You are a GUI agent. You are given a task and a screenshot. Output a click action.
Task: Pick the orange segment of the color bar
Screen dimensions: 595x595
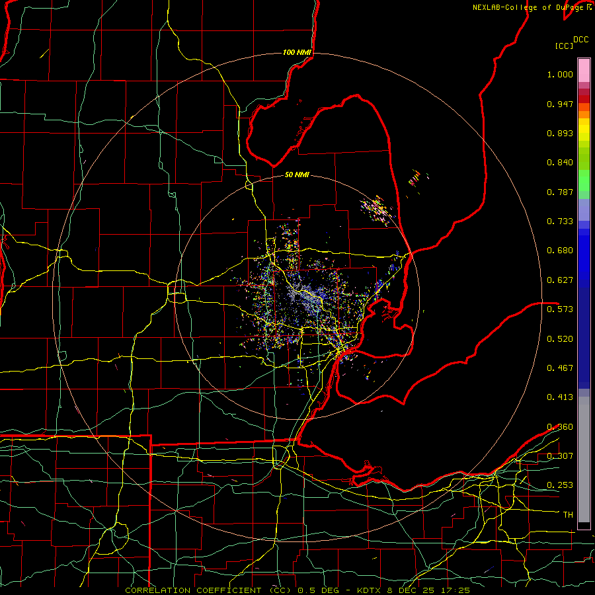point(584,111)
